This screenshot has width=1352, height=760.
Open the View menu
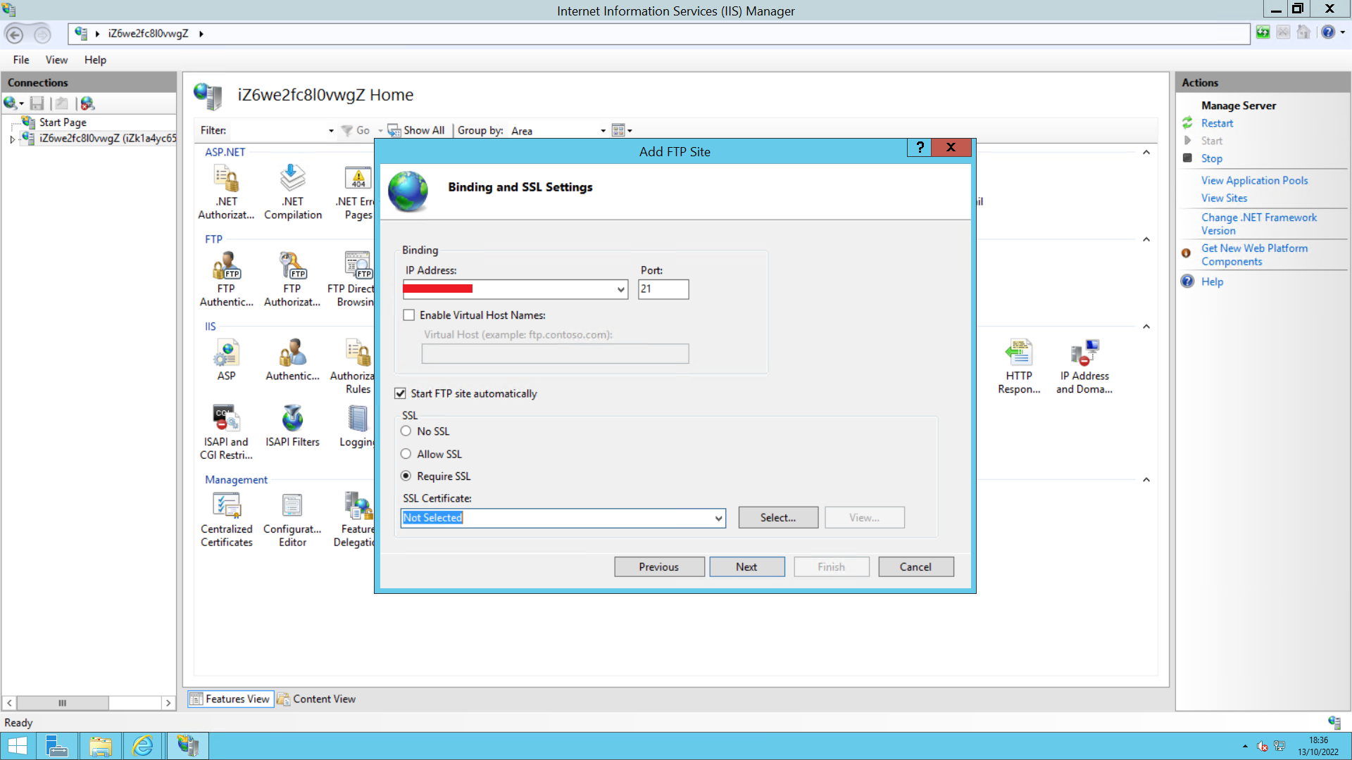coord(56,60)
